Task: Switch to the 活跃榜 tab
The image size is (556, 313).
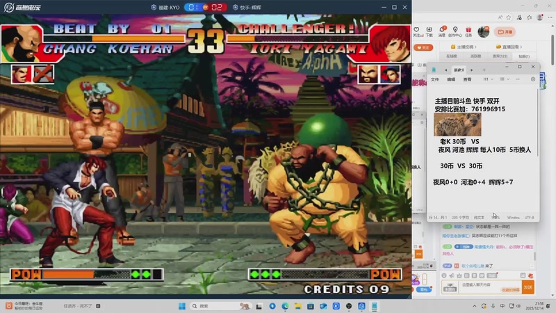Action: click(475, 56)
